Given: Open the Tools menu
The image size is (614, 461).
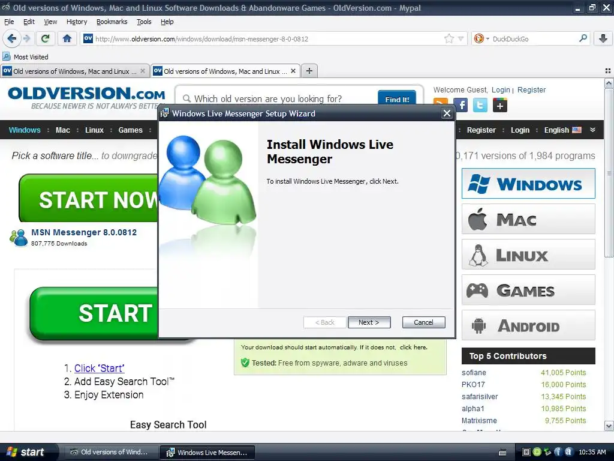Looking at the screenshot, I should click(x=144, y=22).
